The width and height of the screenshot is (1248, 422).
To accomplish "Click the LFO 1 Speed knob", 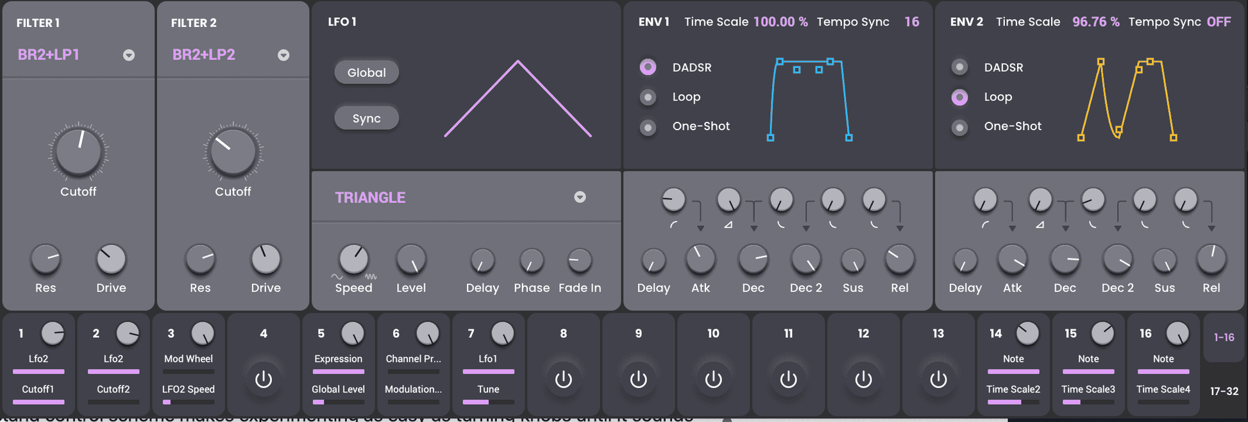I will [353, 260].
